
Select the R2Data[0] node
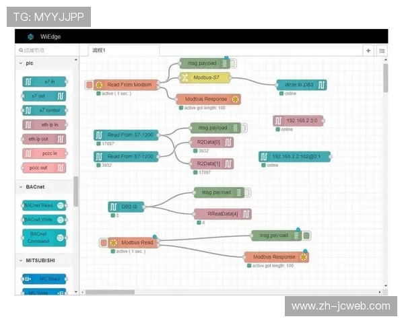coord(211,142)
